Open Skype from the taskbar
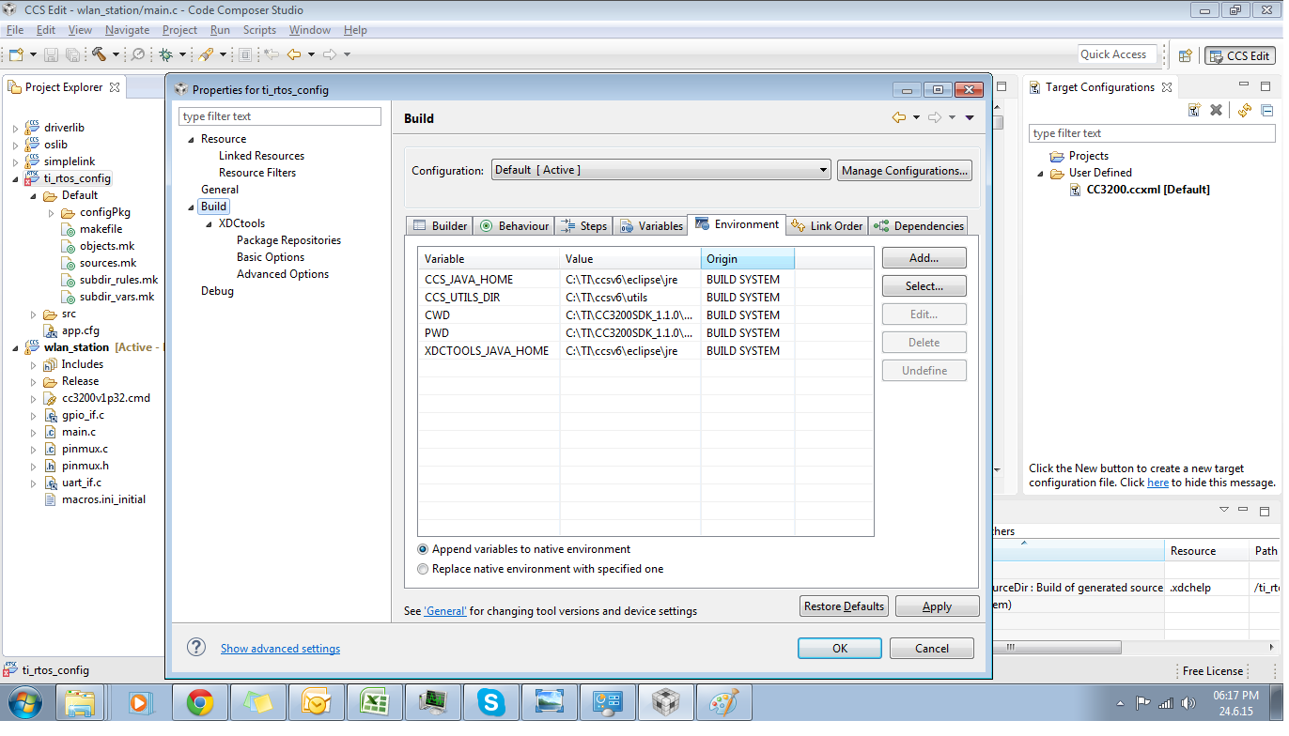The width and height of the screenshot is (1289, 736). pos(490,701)
